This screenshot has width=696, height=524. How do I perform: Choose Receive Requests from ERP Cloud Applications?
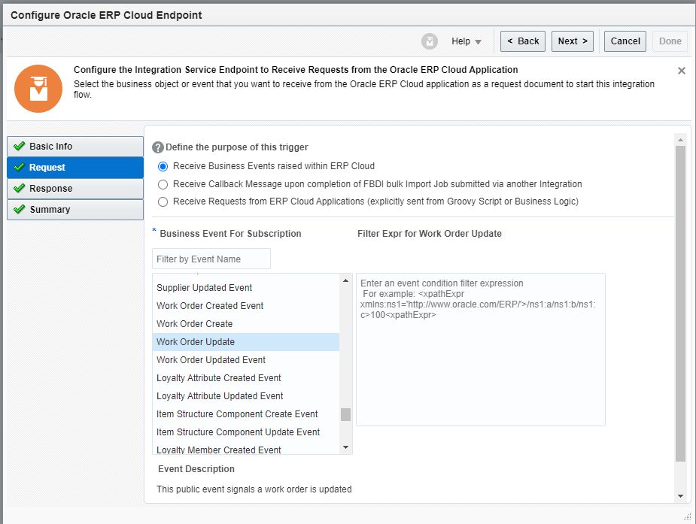(x=163, y=202)
